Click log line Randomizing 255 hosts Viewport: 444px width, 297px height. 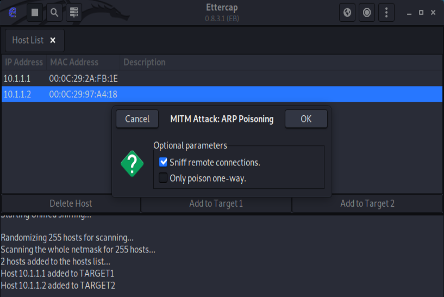tap(67, 238)
